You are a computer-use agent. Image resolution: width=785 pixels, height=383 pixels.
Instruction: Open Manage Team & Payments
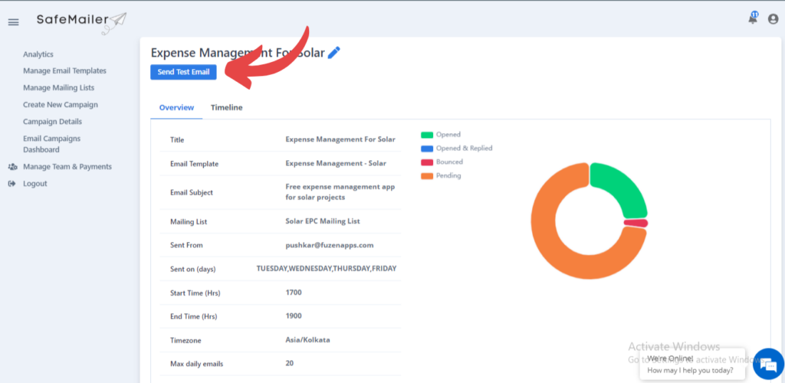point(67,166)
